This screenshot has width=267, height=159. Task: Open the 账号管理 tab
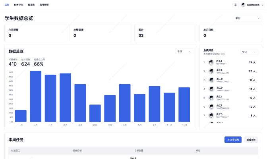coord(44,5)
